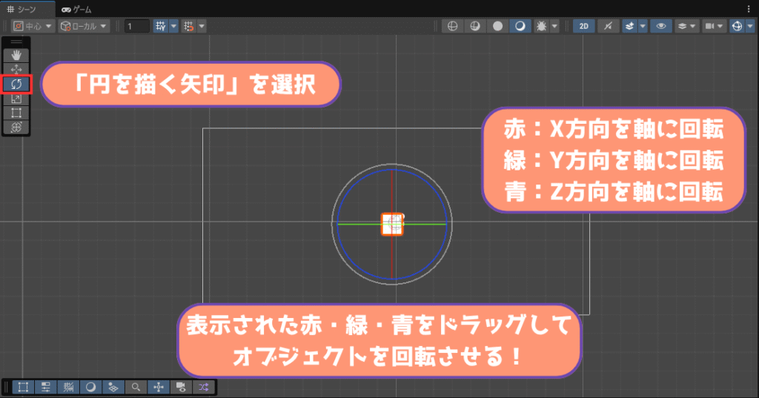This screenshot has height=398, width=759.
Task: Select the Hand view tool
Action: [x=16, y=55]
